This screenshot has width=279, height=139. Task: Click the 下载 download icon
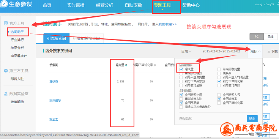pyautogui.click(x=269, y=51)
